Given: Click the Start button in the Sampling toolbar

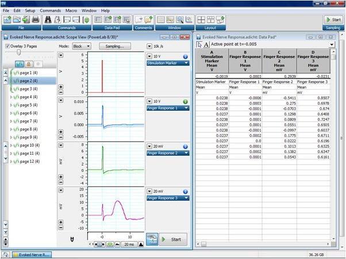Looking at the screenshot, I should pyautogui.click(x=333, y=20).
